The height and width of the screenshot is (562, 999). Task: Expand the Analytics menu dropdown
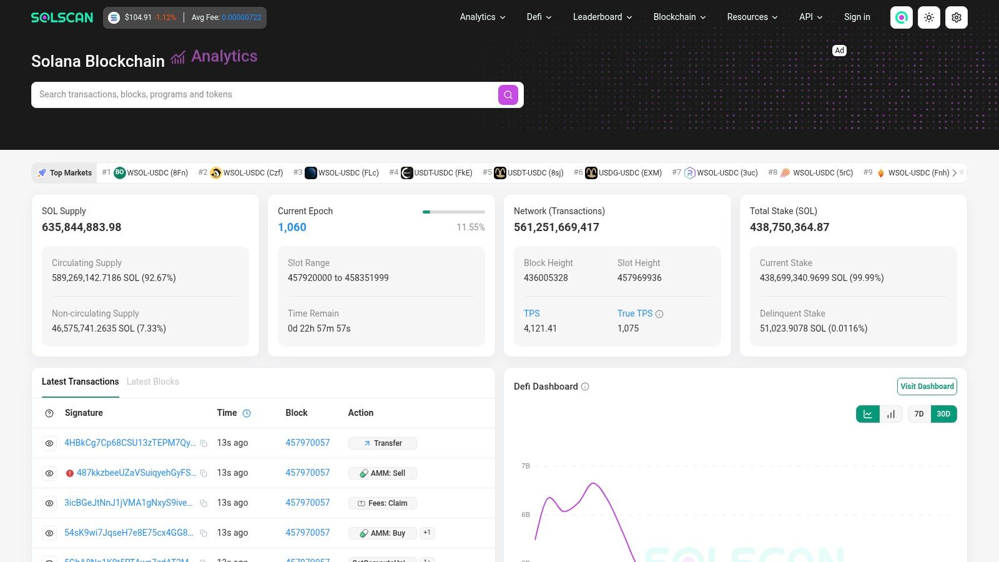tap(483, 17)
